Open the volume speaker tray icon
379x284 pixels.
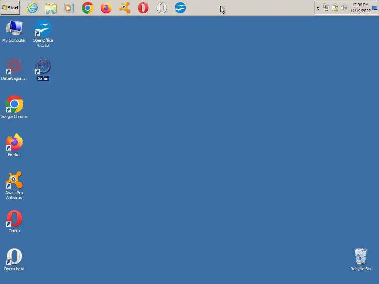(343, 8)
